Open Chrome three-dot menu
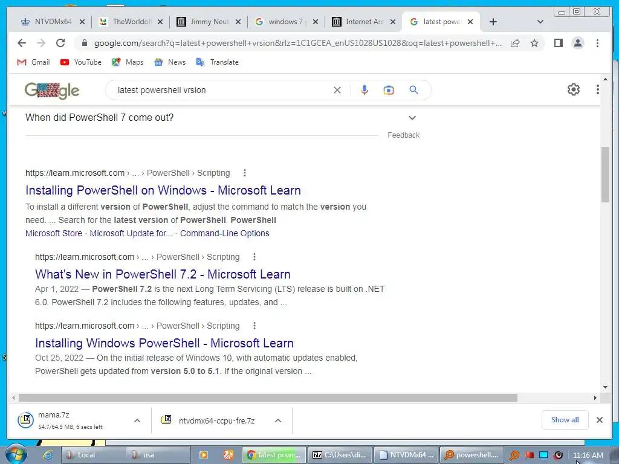Image resolution: width=619 pixels, height=464 pixels. (x=597, y=43)
